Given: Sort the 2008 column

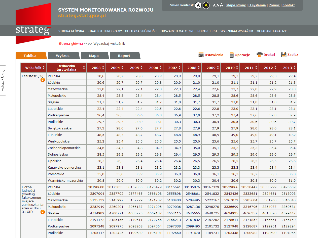Looking at the screenshot, I should tap(199, 68).
